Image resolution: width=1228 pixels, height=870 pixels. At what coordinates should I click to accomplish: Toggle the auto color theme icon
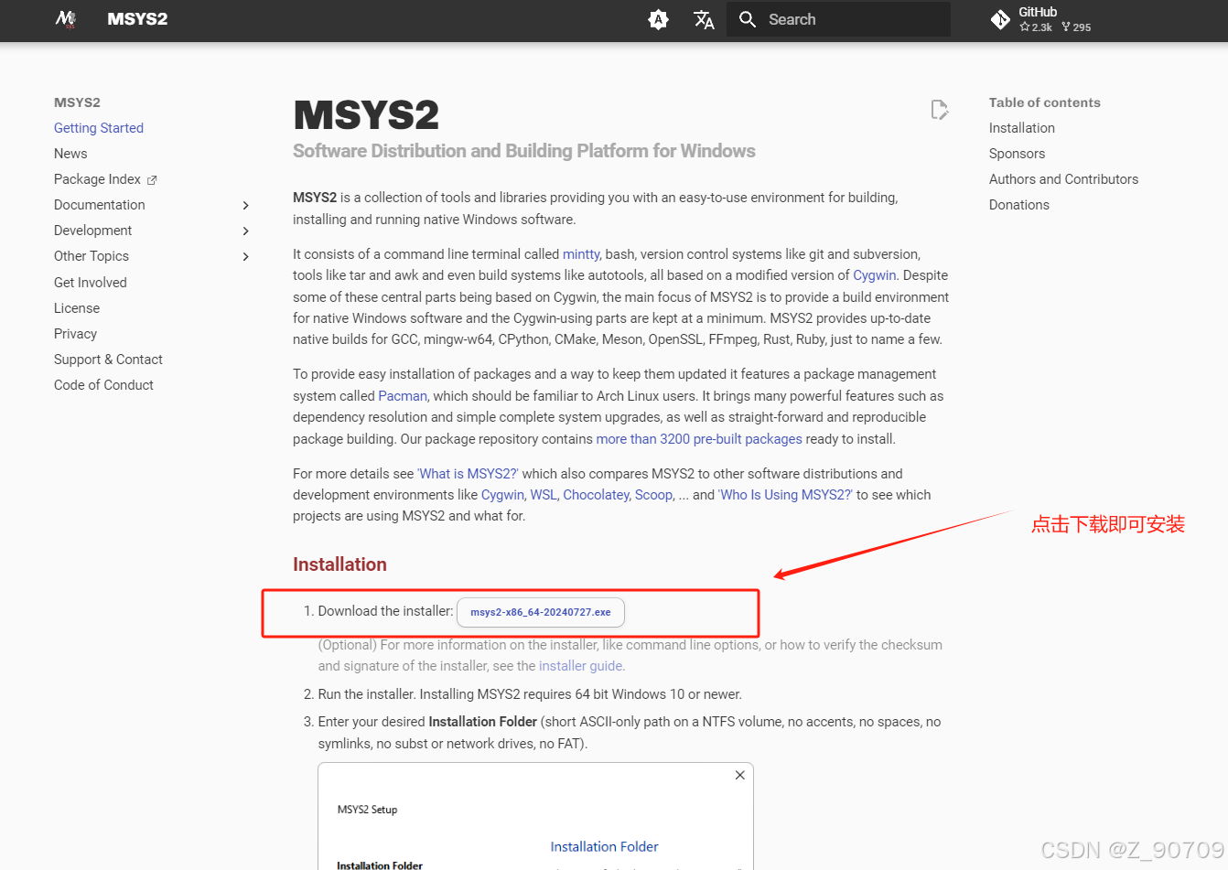658,19
